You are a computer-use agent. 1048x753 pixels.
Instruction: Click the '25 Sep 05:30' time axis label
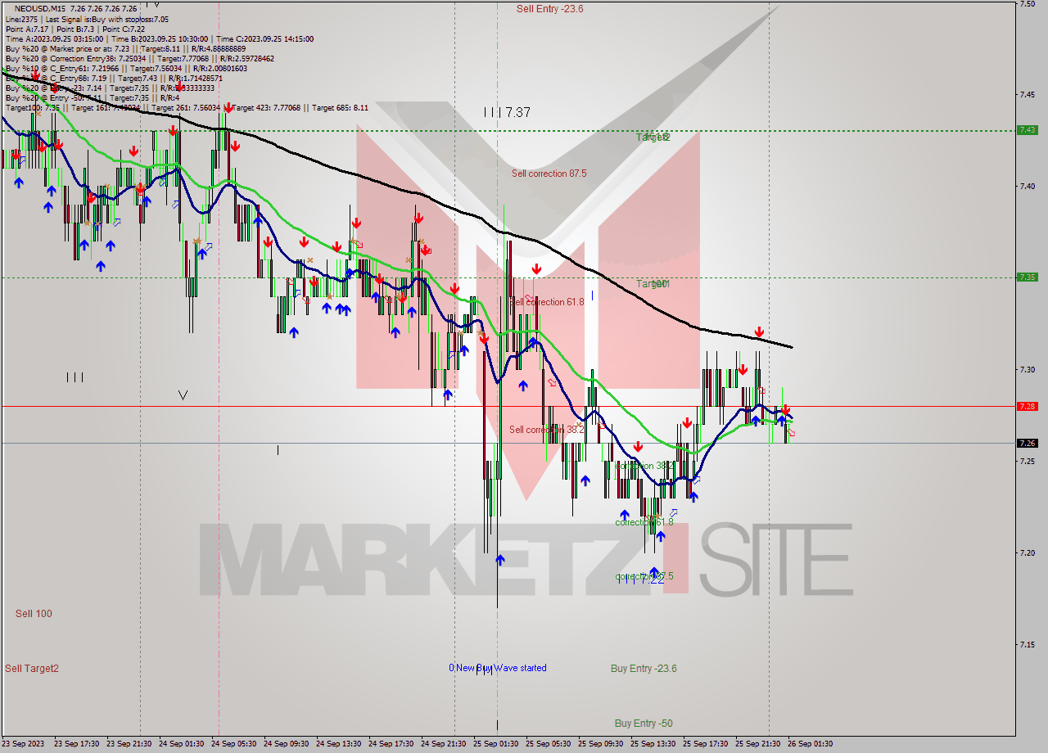click(x=549, y=744)
